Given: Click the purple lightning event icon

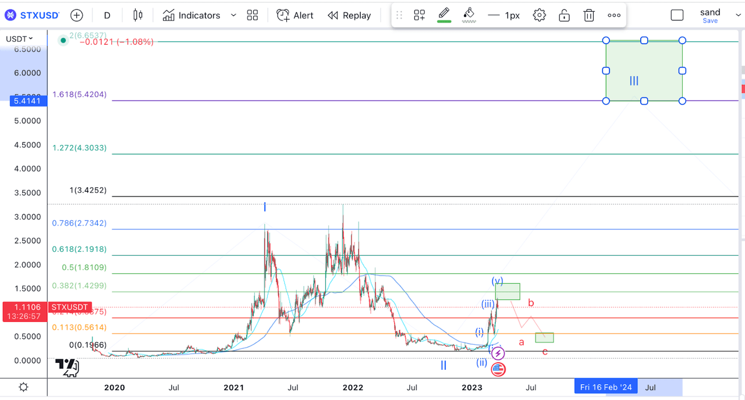Looking at the screenshot, I should [498, 353].
